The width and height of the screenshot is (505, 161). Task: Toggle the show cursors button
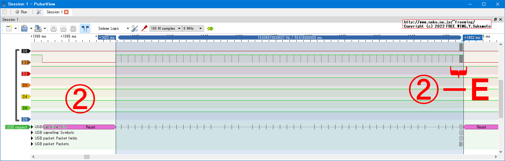pos(85,28)
